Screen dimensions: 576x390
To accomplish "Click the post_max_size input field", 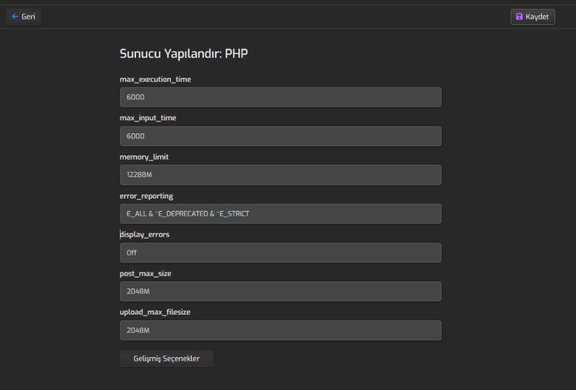I will coord(280,292).
